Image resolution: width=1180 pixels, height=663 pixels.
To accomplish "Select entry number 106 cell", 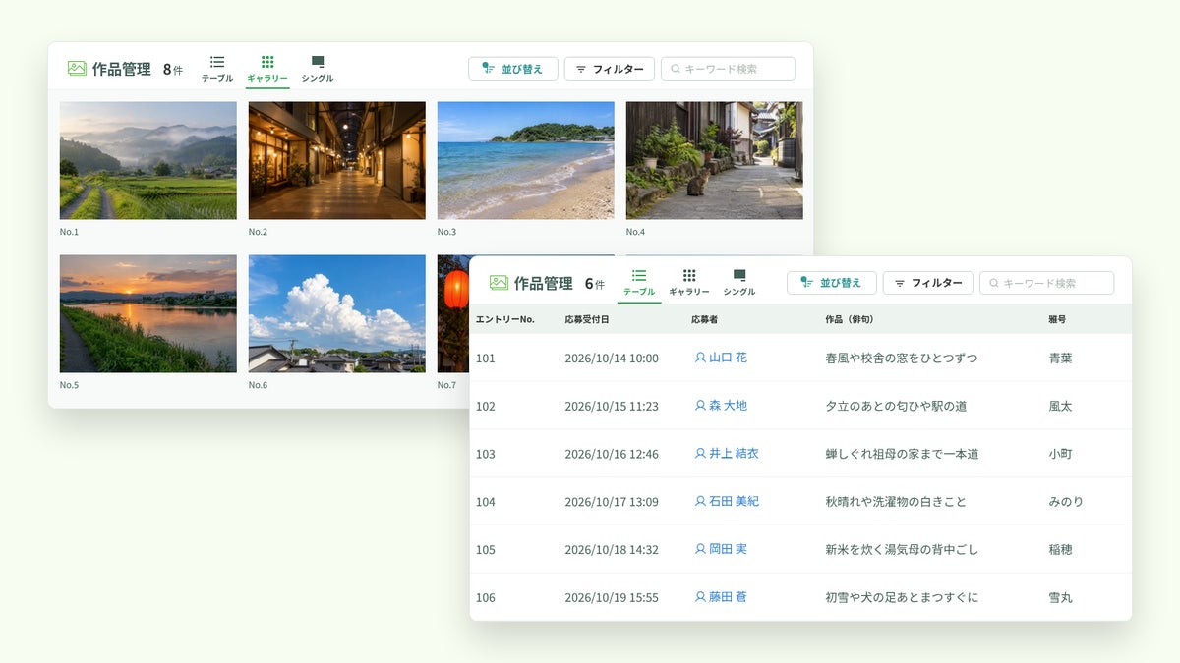I will [x=486, y=598].
